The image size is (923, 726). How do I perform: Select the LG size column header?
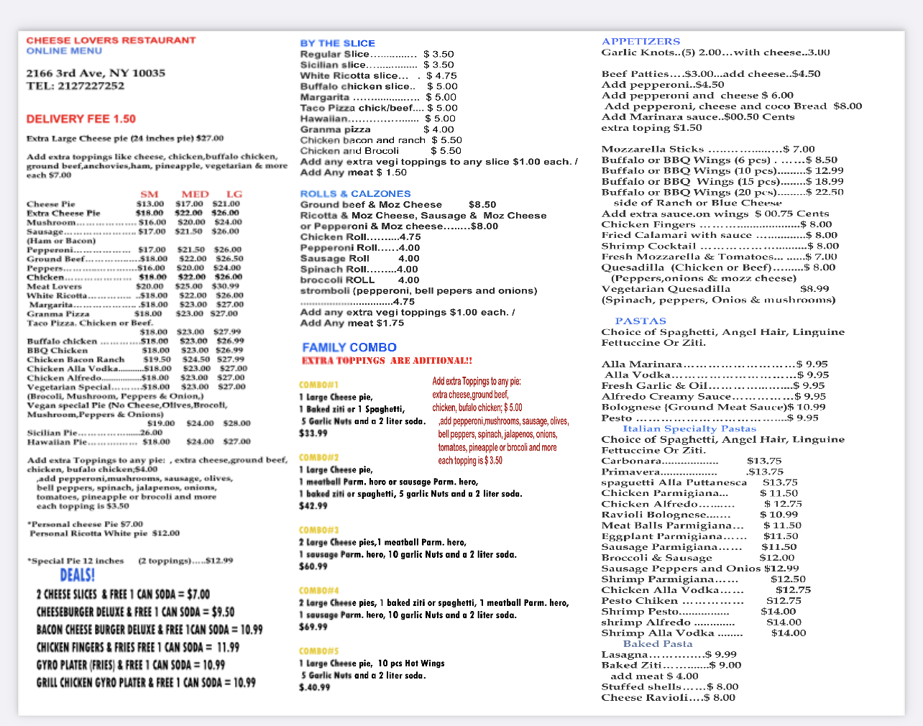[234, 194]
